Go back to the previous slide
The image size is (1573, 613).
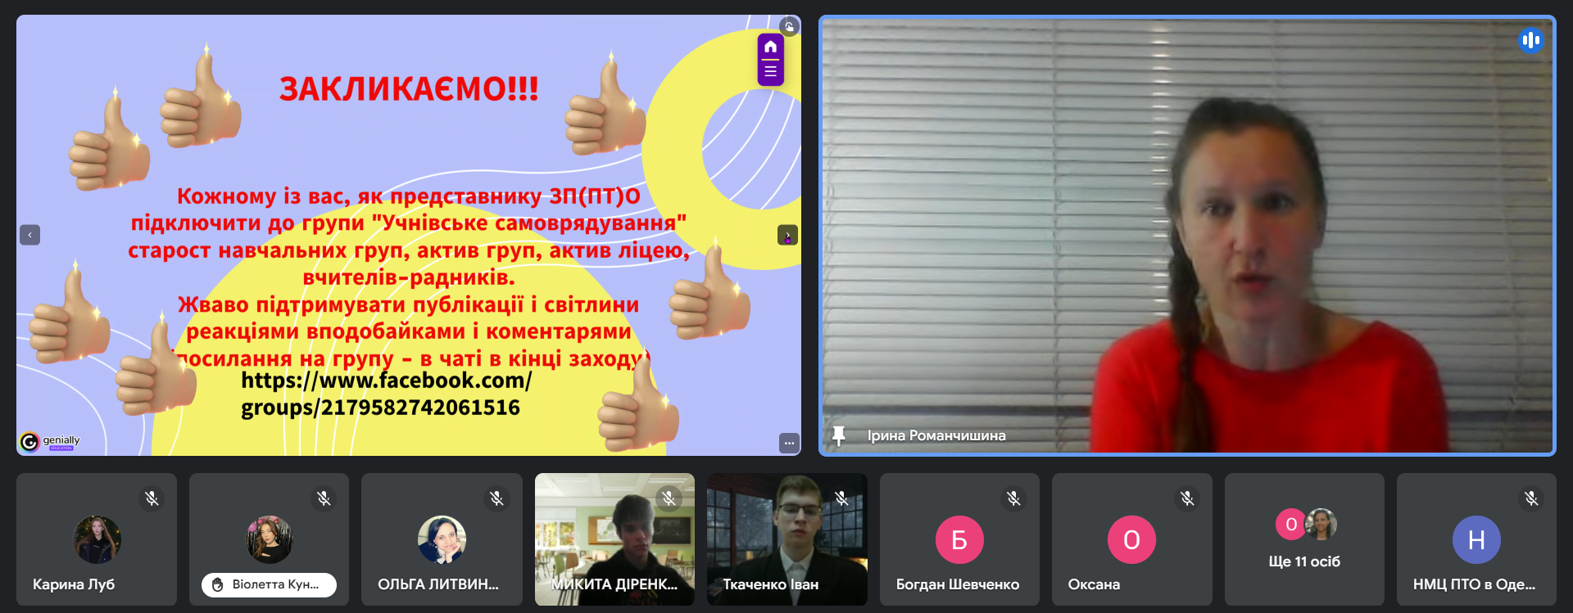tap(30, 236)
